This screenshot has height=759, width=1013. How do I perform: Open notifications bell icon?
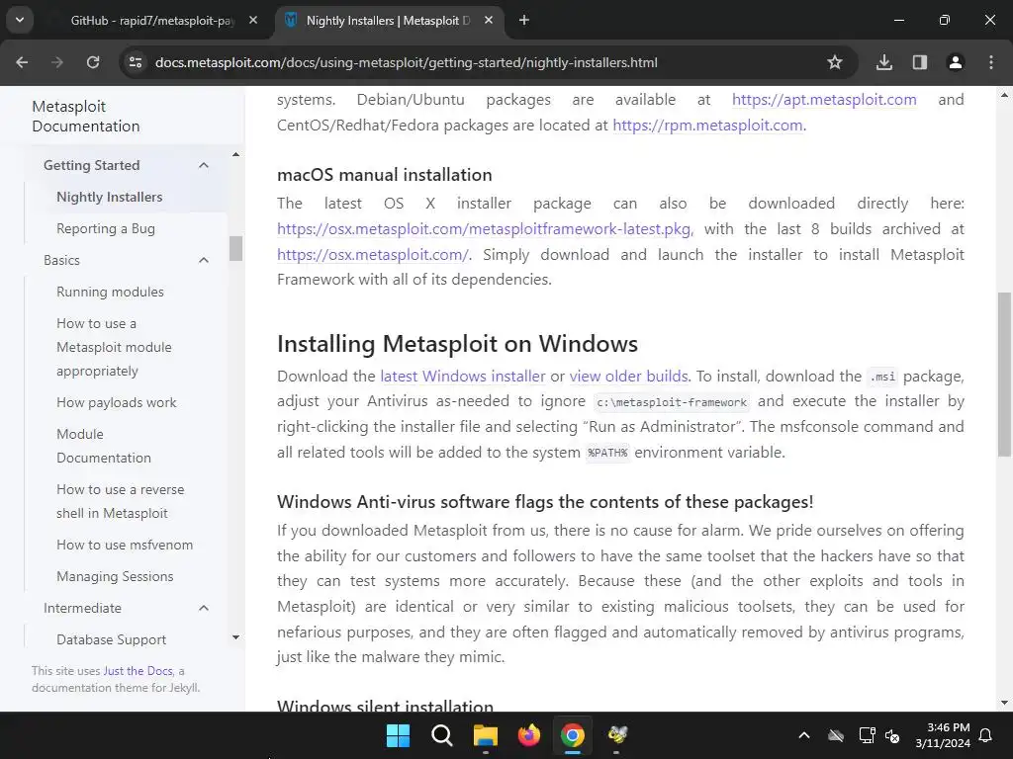[986, 735]
